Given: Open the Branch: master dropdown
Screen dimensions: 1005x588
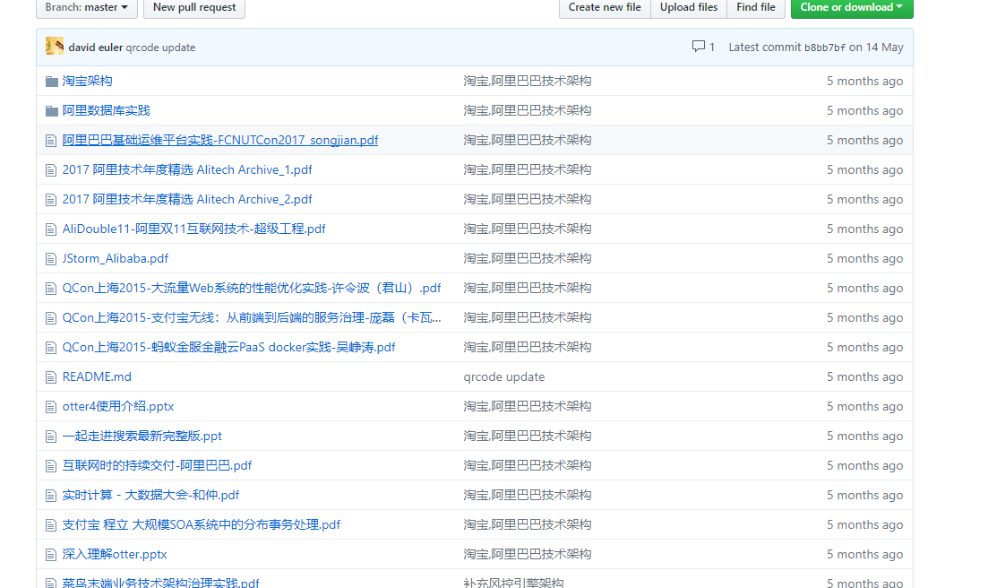Looking at the screenshot, I should (87, 7).
